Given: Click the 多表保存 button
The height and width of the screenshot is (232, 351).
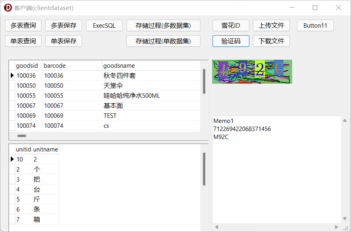Looking at the screenshot, I should click(x=64, y=26).
